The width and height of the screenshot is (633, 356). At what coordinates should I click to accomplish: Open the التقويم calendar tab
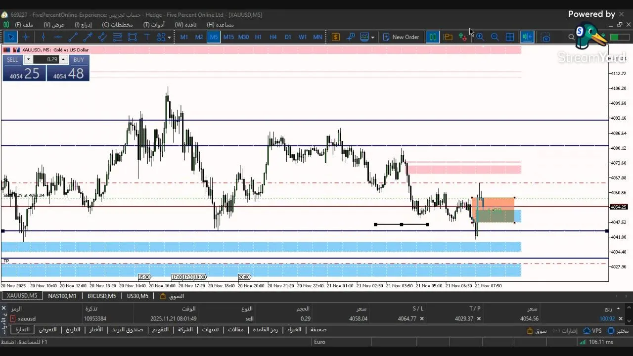click(160, 330)
